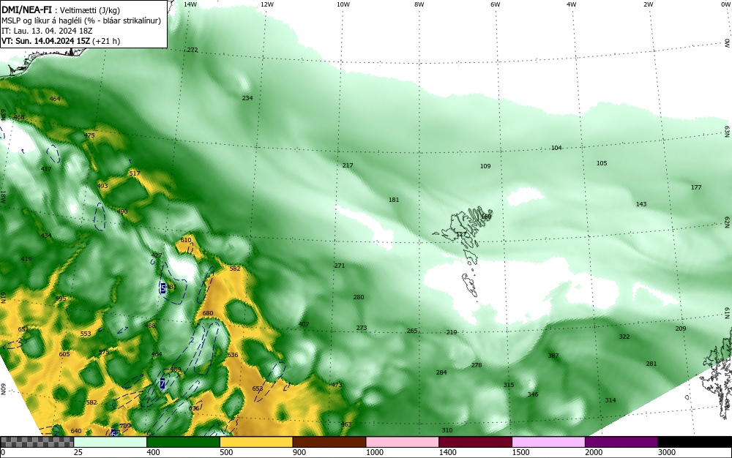Pick the dark maroon 1400–1500 legend swatch
This screenshot has height=458, width=732.
475,442
